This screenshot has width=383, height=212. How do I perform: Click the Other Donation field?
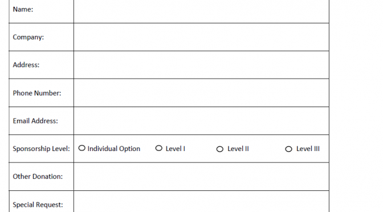201,177
